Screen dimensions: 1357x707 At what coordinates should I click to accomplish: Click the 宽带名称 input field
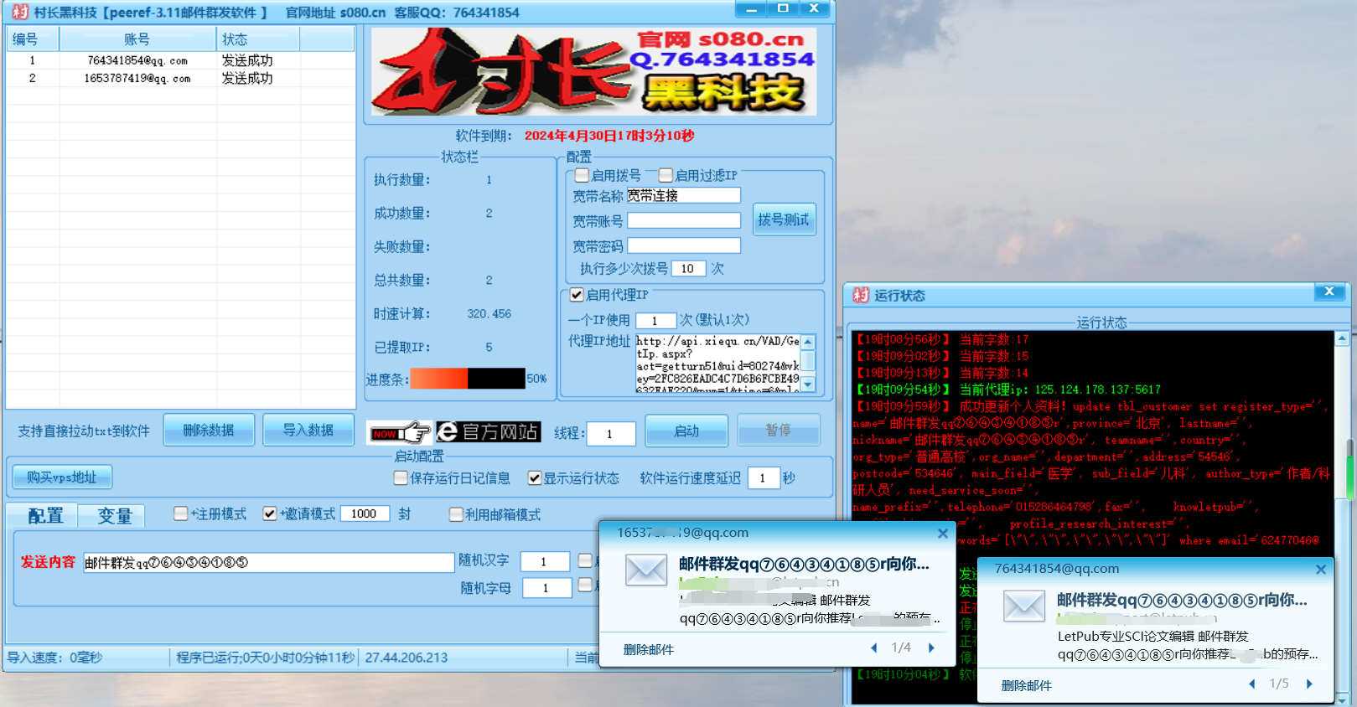coord(684,195)
